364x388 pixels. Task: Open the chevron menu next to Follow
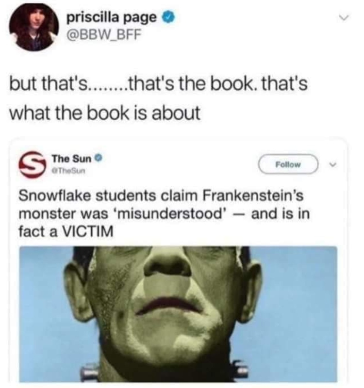pyautogui.click(x=334, y=164)
